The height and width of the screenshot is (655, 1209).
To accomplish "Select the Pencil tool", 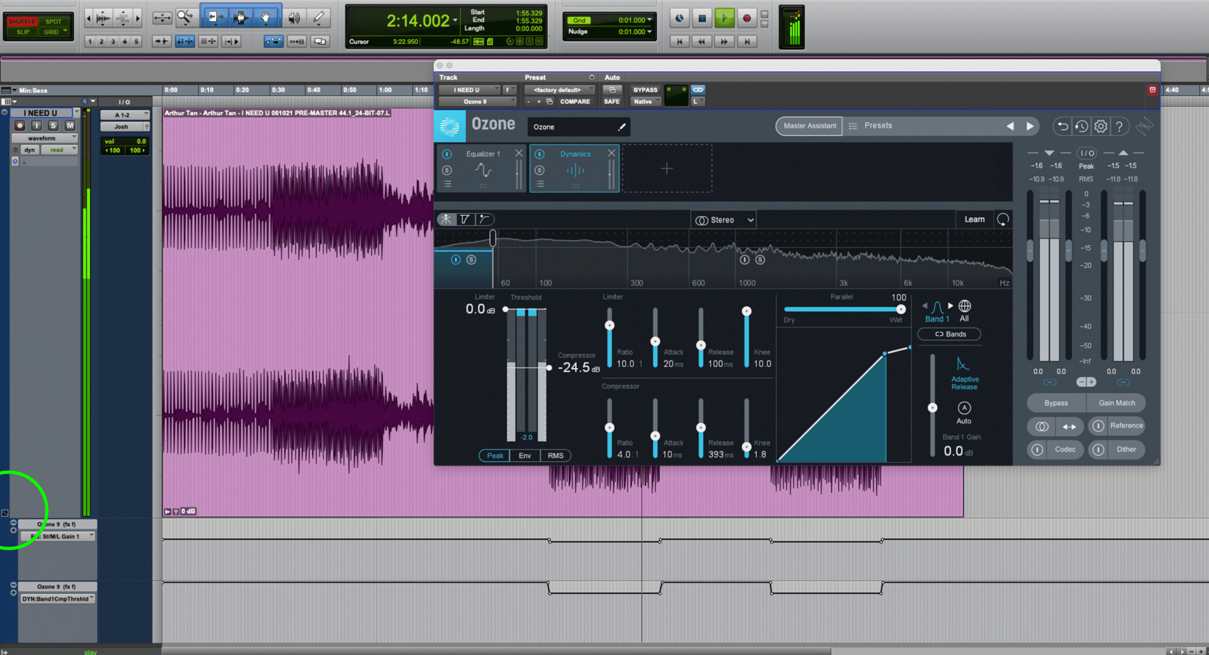I will coord(319,18).
